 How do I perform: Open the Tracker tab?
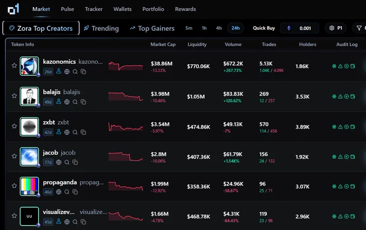94,9
